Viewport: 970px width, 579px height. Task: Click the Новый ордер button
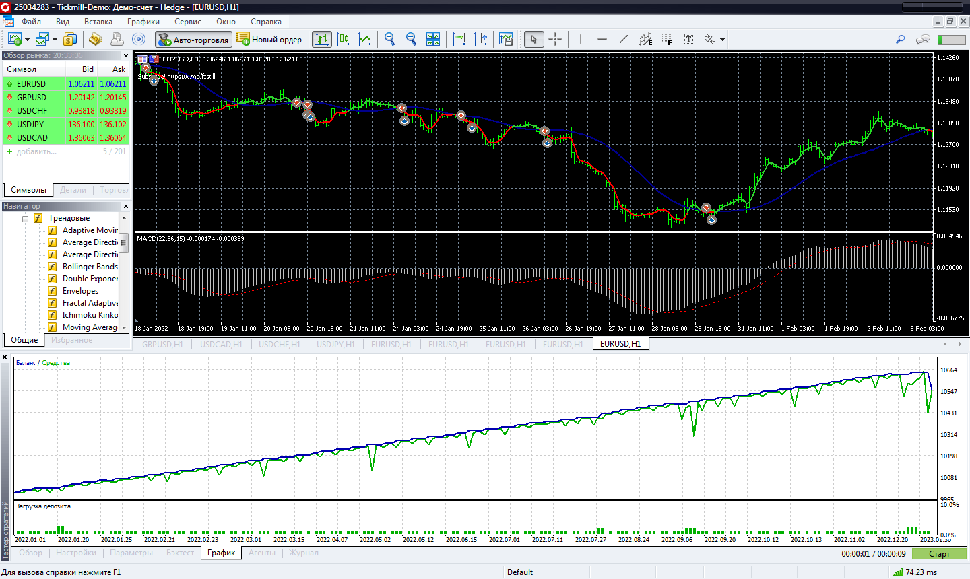coord(269,40)
